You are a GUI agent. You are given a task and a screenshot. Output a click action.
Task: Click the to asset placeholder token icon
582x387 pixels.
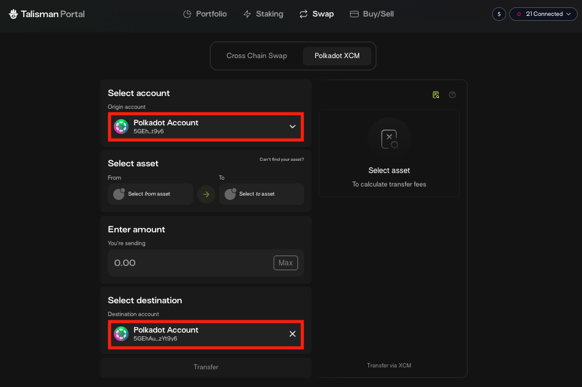point(230,194)
